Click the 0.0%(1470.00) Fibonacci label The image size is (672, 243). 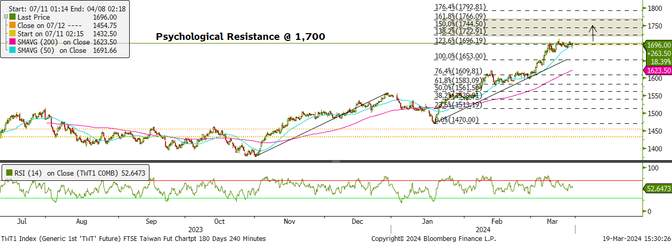coord(456,120)
